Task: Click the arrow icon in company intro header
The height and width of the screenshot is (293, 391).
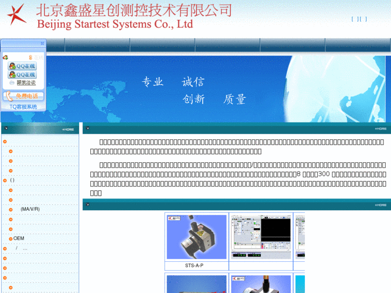Action: point(88,128)
